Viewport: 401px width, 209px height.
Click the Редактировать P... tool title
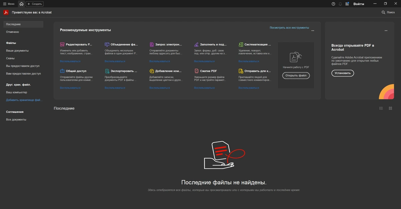79,44
